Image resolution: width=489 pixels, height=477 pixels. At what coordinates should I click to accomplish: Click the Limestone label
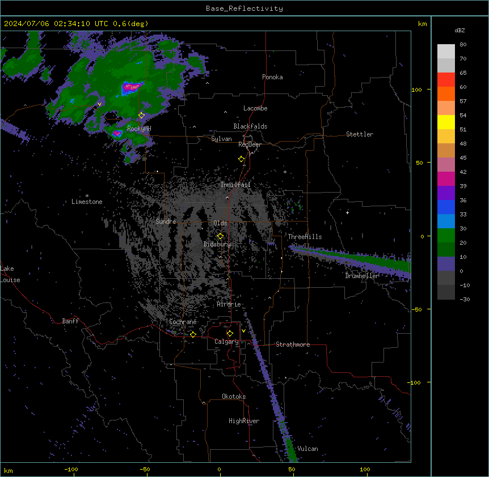[x=87, y=202]
